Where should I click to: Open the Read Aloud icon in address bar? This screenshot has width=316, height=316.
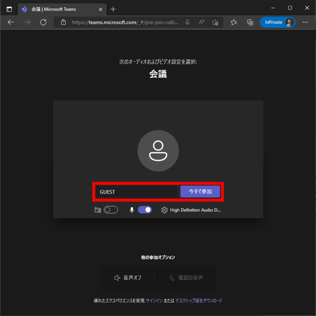[x=202, y=22]
